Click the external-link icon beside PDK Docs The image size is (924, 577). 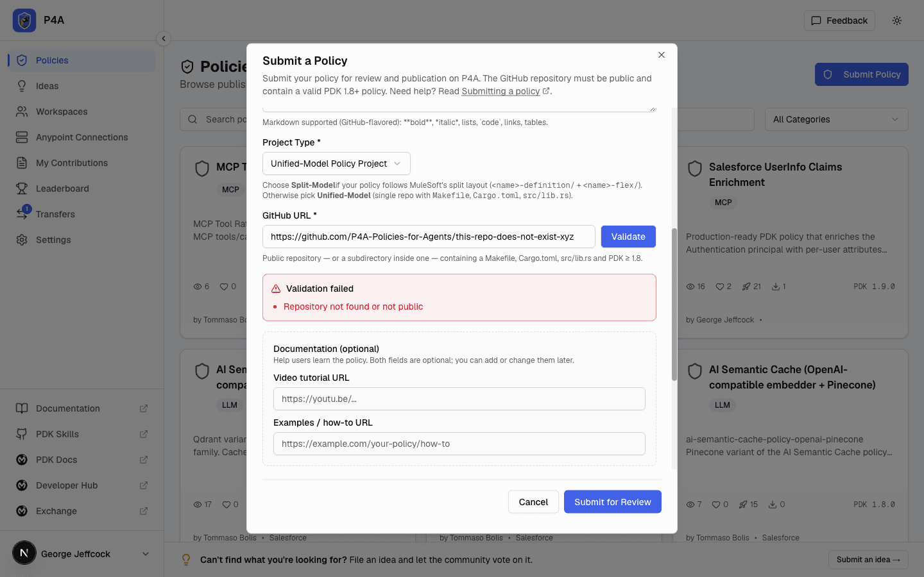click(x=144, y=460)
